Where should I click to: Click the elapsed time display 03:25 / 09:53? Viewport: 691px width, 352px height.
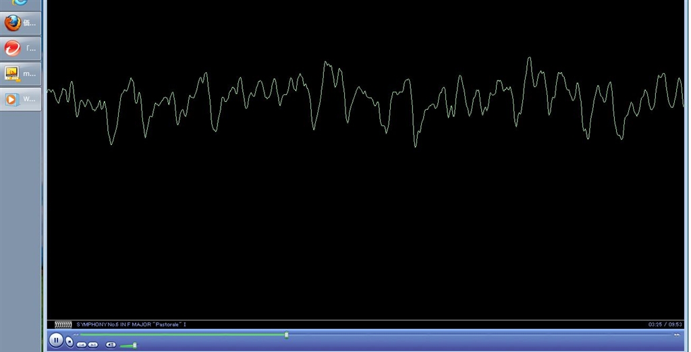tap(665, 324)
